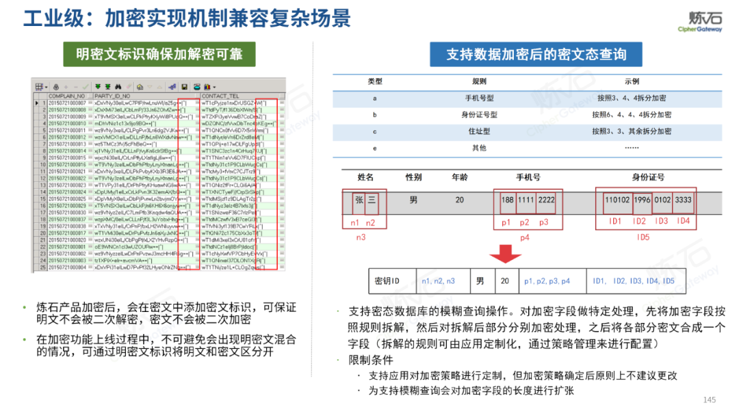Click the previous record up-triangle icon

pyautogui.click(x=159, y=87)
